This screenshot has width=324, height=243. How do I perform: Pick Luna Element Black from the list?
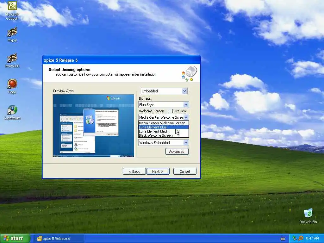pos(164,131)
